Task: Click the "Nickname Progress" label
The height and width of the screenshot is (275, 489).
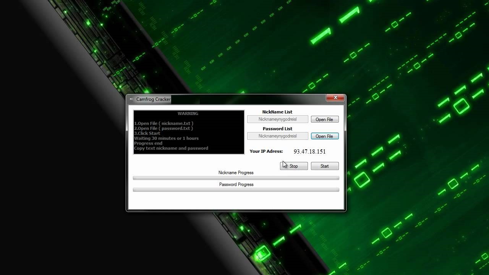Action: coord(236,173)
